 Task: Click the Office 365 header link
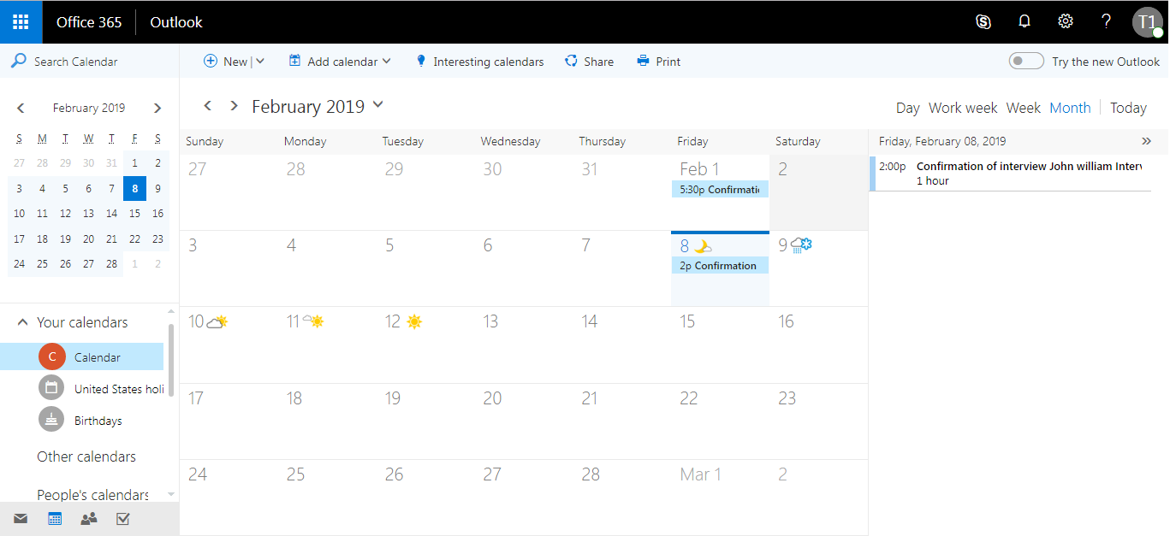[89, 22]
